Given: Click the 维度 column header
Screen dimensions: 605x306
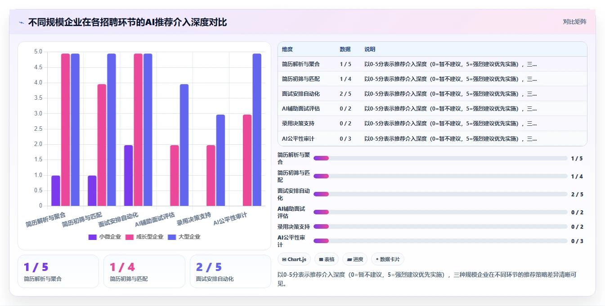Looking at the screenshot, I should (x=287, y=49).
